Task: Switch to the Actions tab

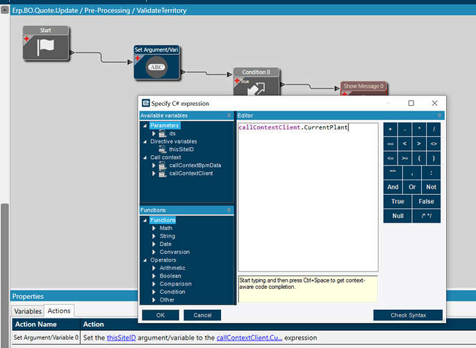Action: coord(59,311)
